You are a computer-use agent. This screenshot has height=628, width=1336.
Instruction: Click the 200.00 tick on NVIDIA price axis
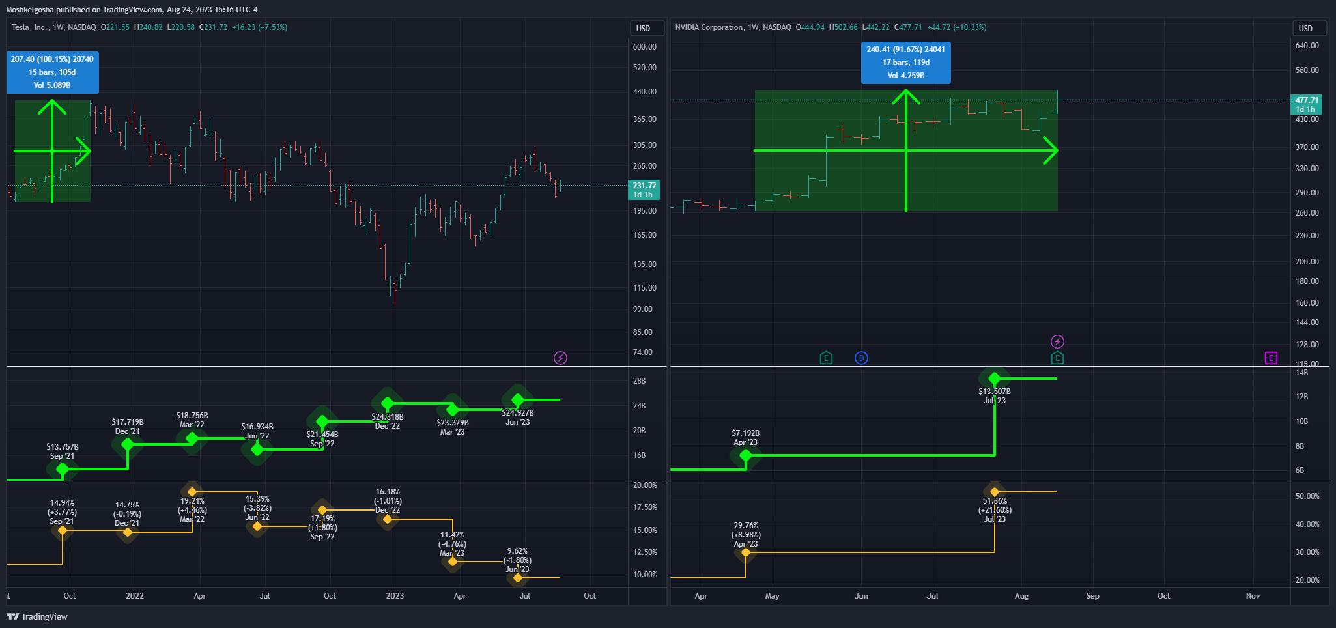(x=1307, y=262)
